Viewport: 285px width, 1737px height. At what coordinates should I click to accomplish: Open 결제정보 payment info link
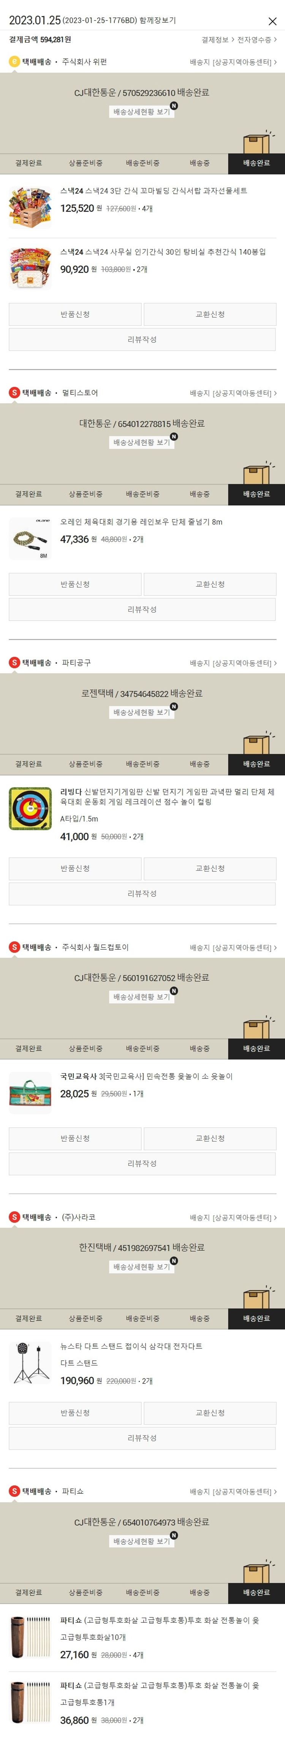pos(218,40)
